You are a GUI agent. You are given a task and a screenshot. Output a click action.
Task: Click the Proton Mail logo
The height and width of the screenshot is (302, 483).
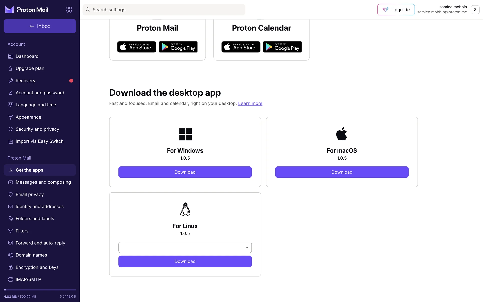26,10
